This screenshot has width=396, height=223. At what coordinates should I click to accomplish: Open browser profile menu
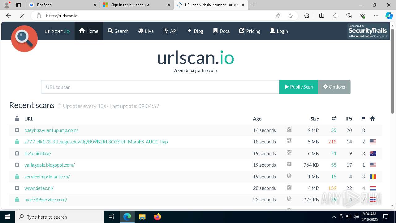(x=7, y=5)
